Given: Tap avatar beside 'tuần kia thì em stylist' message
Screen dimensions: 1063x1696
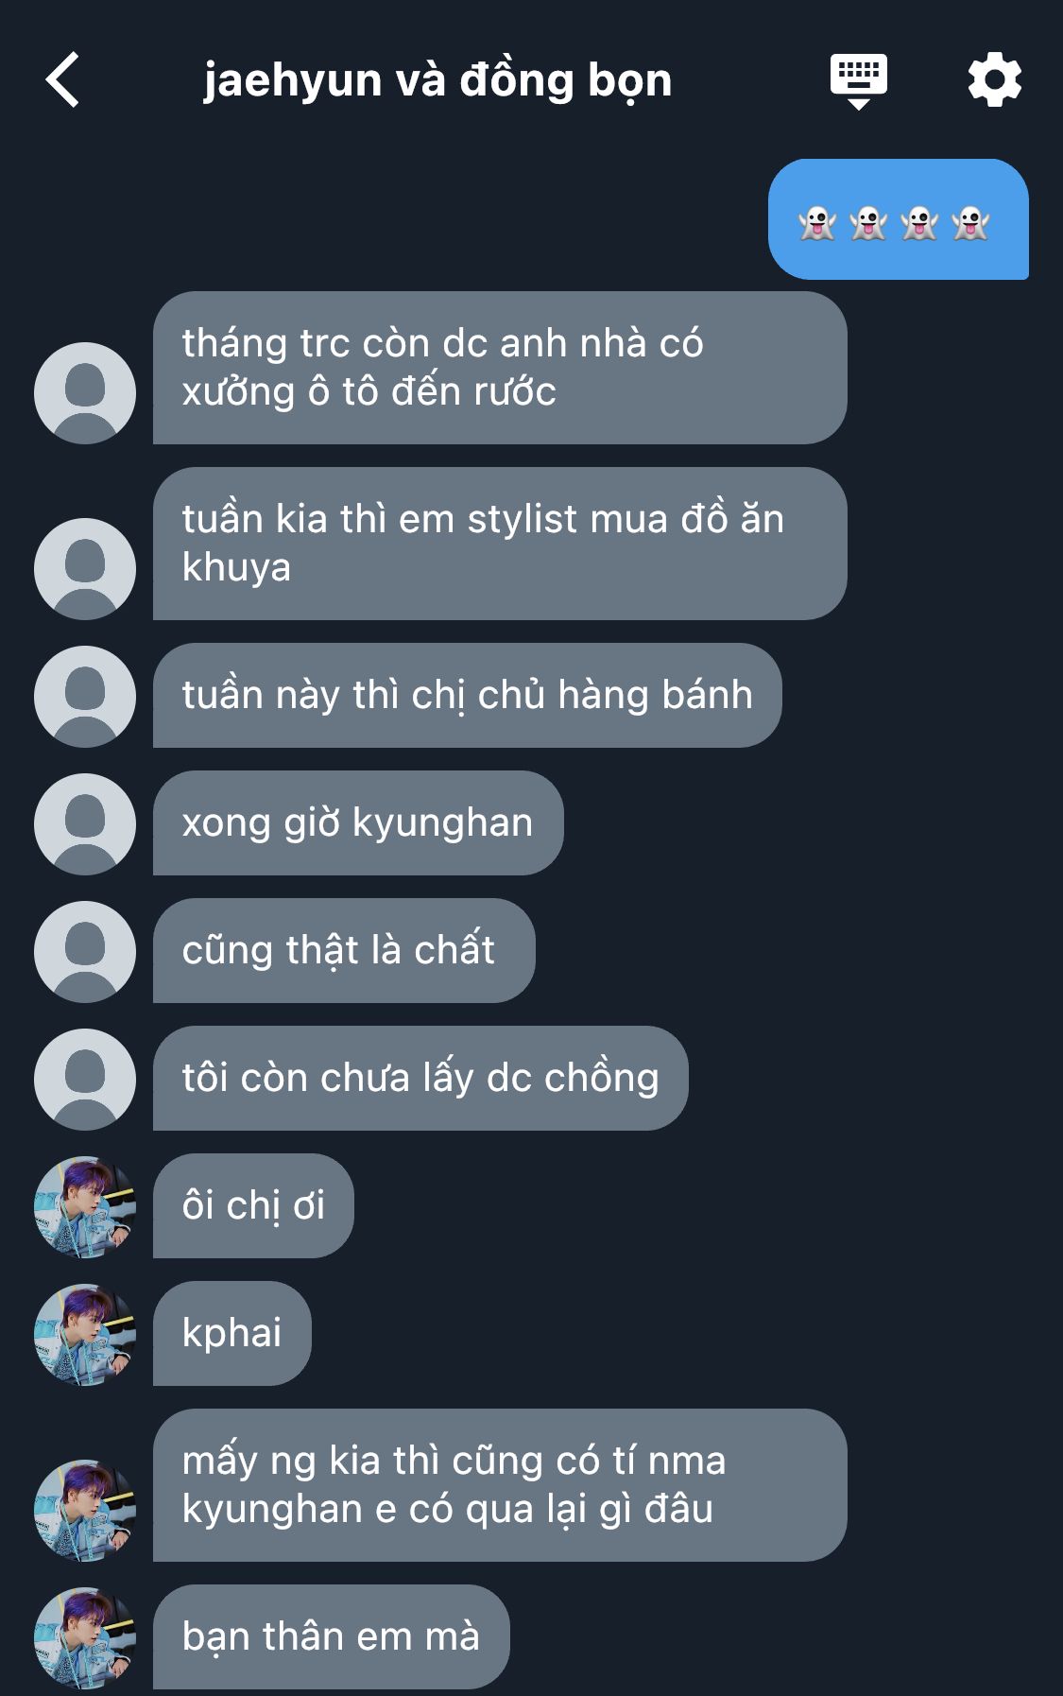Looking at the screenshot, I should click(85, 569).
